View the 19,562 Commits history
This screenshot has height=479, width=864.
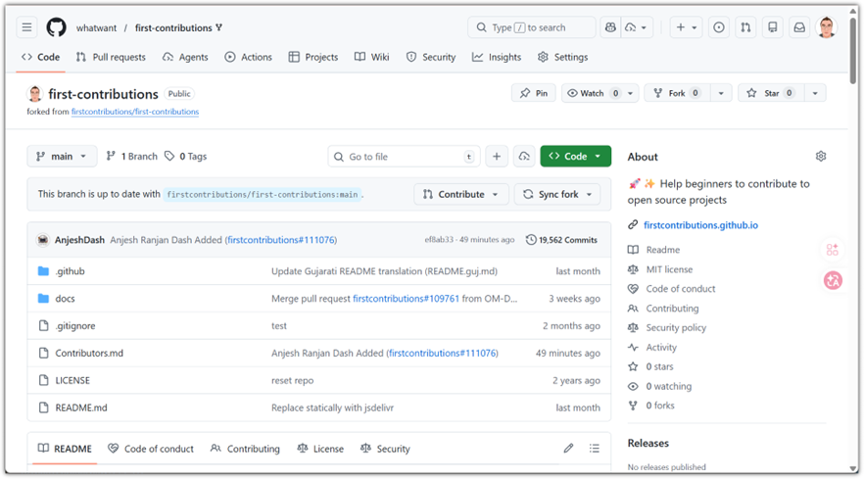coord(561,240)
